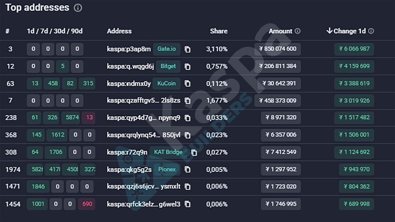Screen dimensions: 395x222
Task: Click the Gate.io exchange tag
Action: coord(167,49)
